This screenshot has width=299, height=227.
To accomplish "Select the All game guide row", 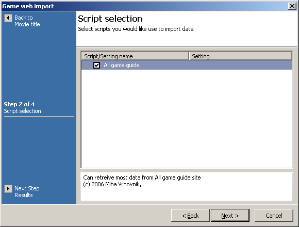I will pos(187,65).
